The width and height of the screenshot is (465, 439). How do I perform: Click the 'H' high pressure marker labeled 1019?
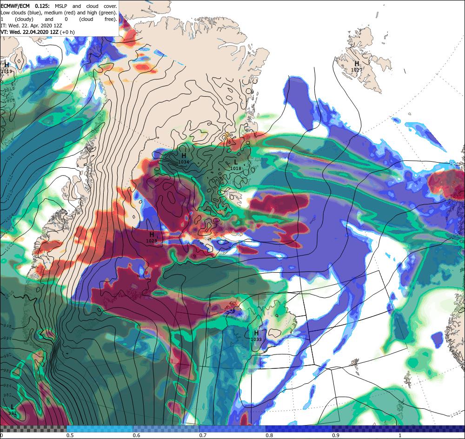(x=7, y=65)
